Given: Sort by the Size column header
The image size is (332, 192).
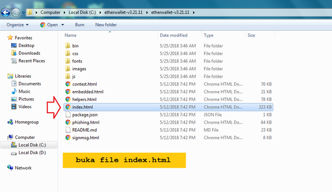Looking at the screenshot, I should coord(251,35).
